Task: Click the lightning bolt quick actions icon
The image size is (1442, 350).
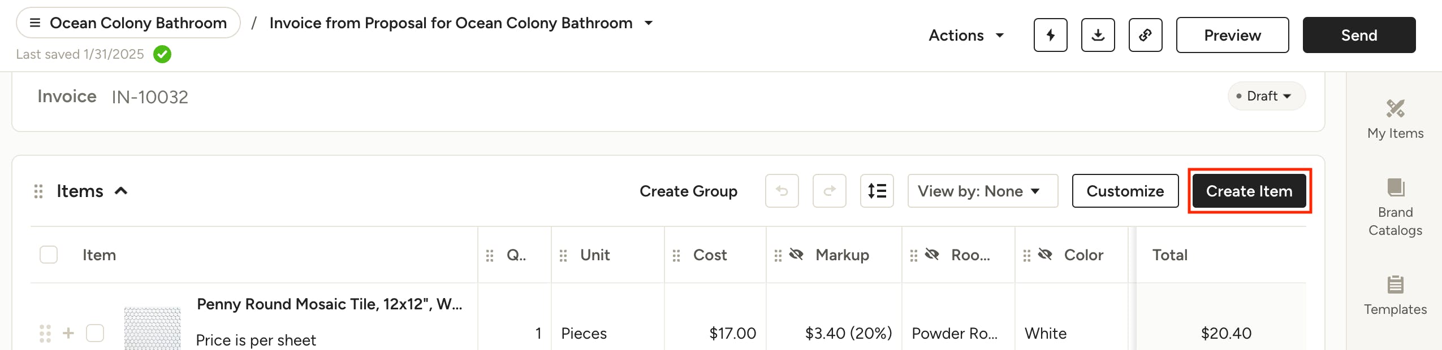Action: [1050, 35]
